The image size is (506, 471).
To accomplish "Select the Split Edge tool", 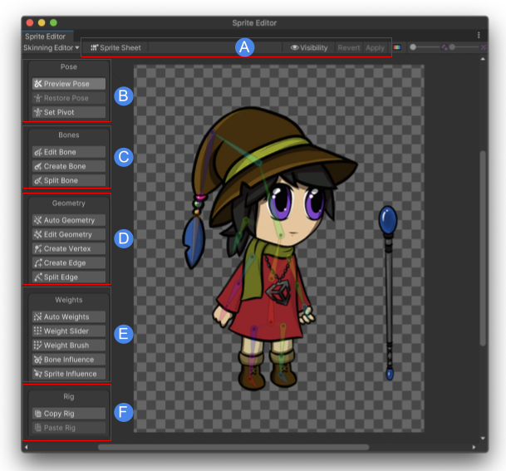I will pos(68,277).
